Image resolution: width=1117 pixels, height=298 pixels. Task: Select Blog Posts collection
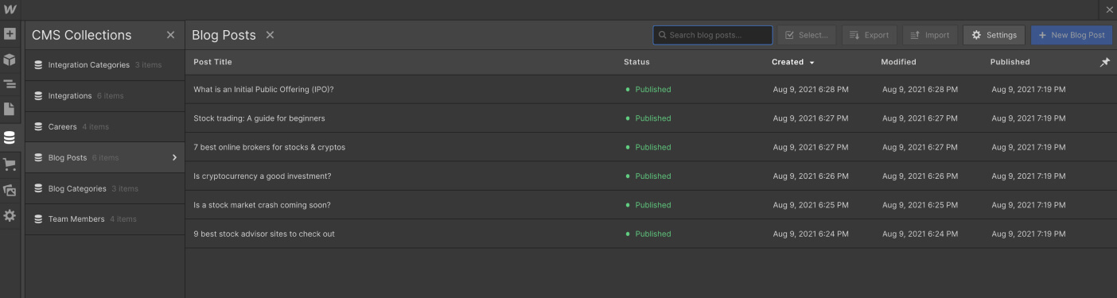[105, 157]
